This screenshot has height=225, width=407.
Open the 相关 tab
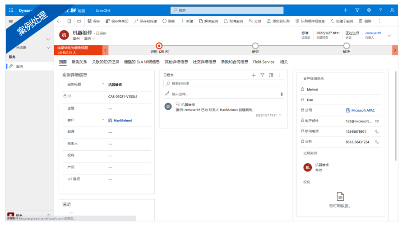[284, 62]
